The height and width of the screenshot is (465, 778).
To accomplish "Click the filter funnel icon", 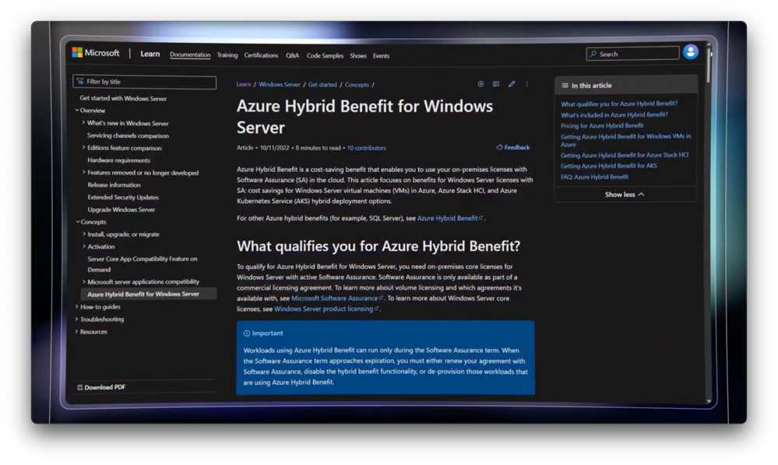I will click(x=80, y=81).
